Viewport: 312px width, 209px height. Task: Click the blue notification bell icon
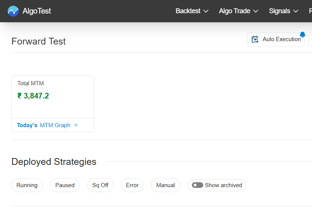pos(302,35)
